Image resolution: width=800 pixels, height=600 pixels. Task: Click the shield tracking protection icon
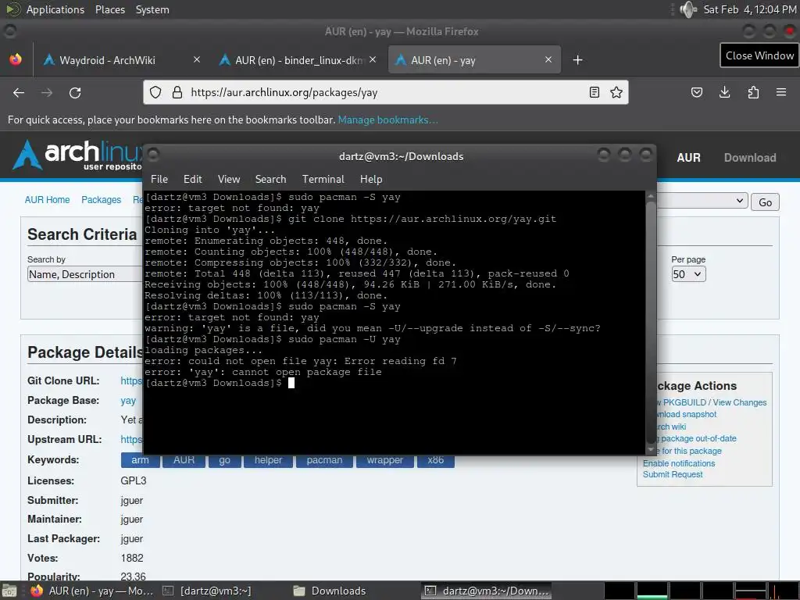(x=155, y=92)
